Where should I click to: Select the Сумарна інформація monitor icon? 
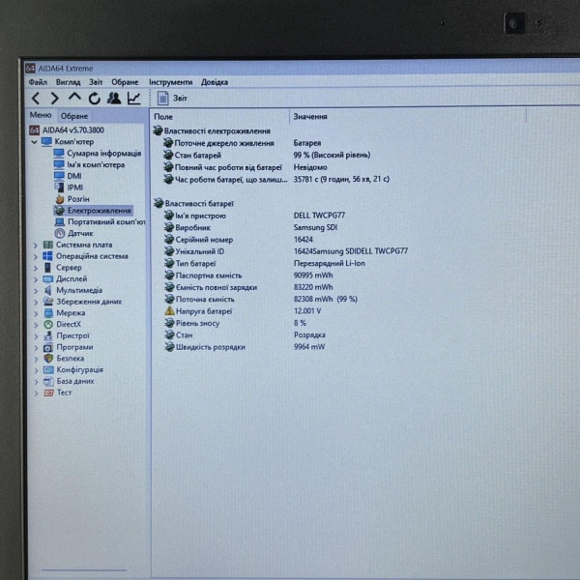(x=59, y=153)
